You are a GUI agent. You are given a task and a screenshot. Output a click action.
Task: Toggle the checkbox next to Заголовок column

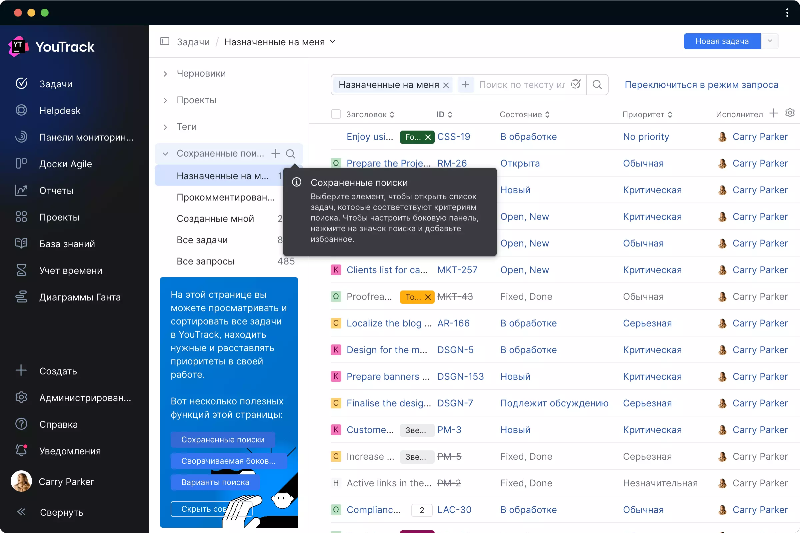pyautogui.click(x=336, y=114)
